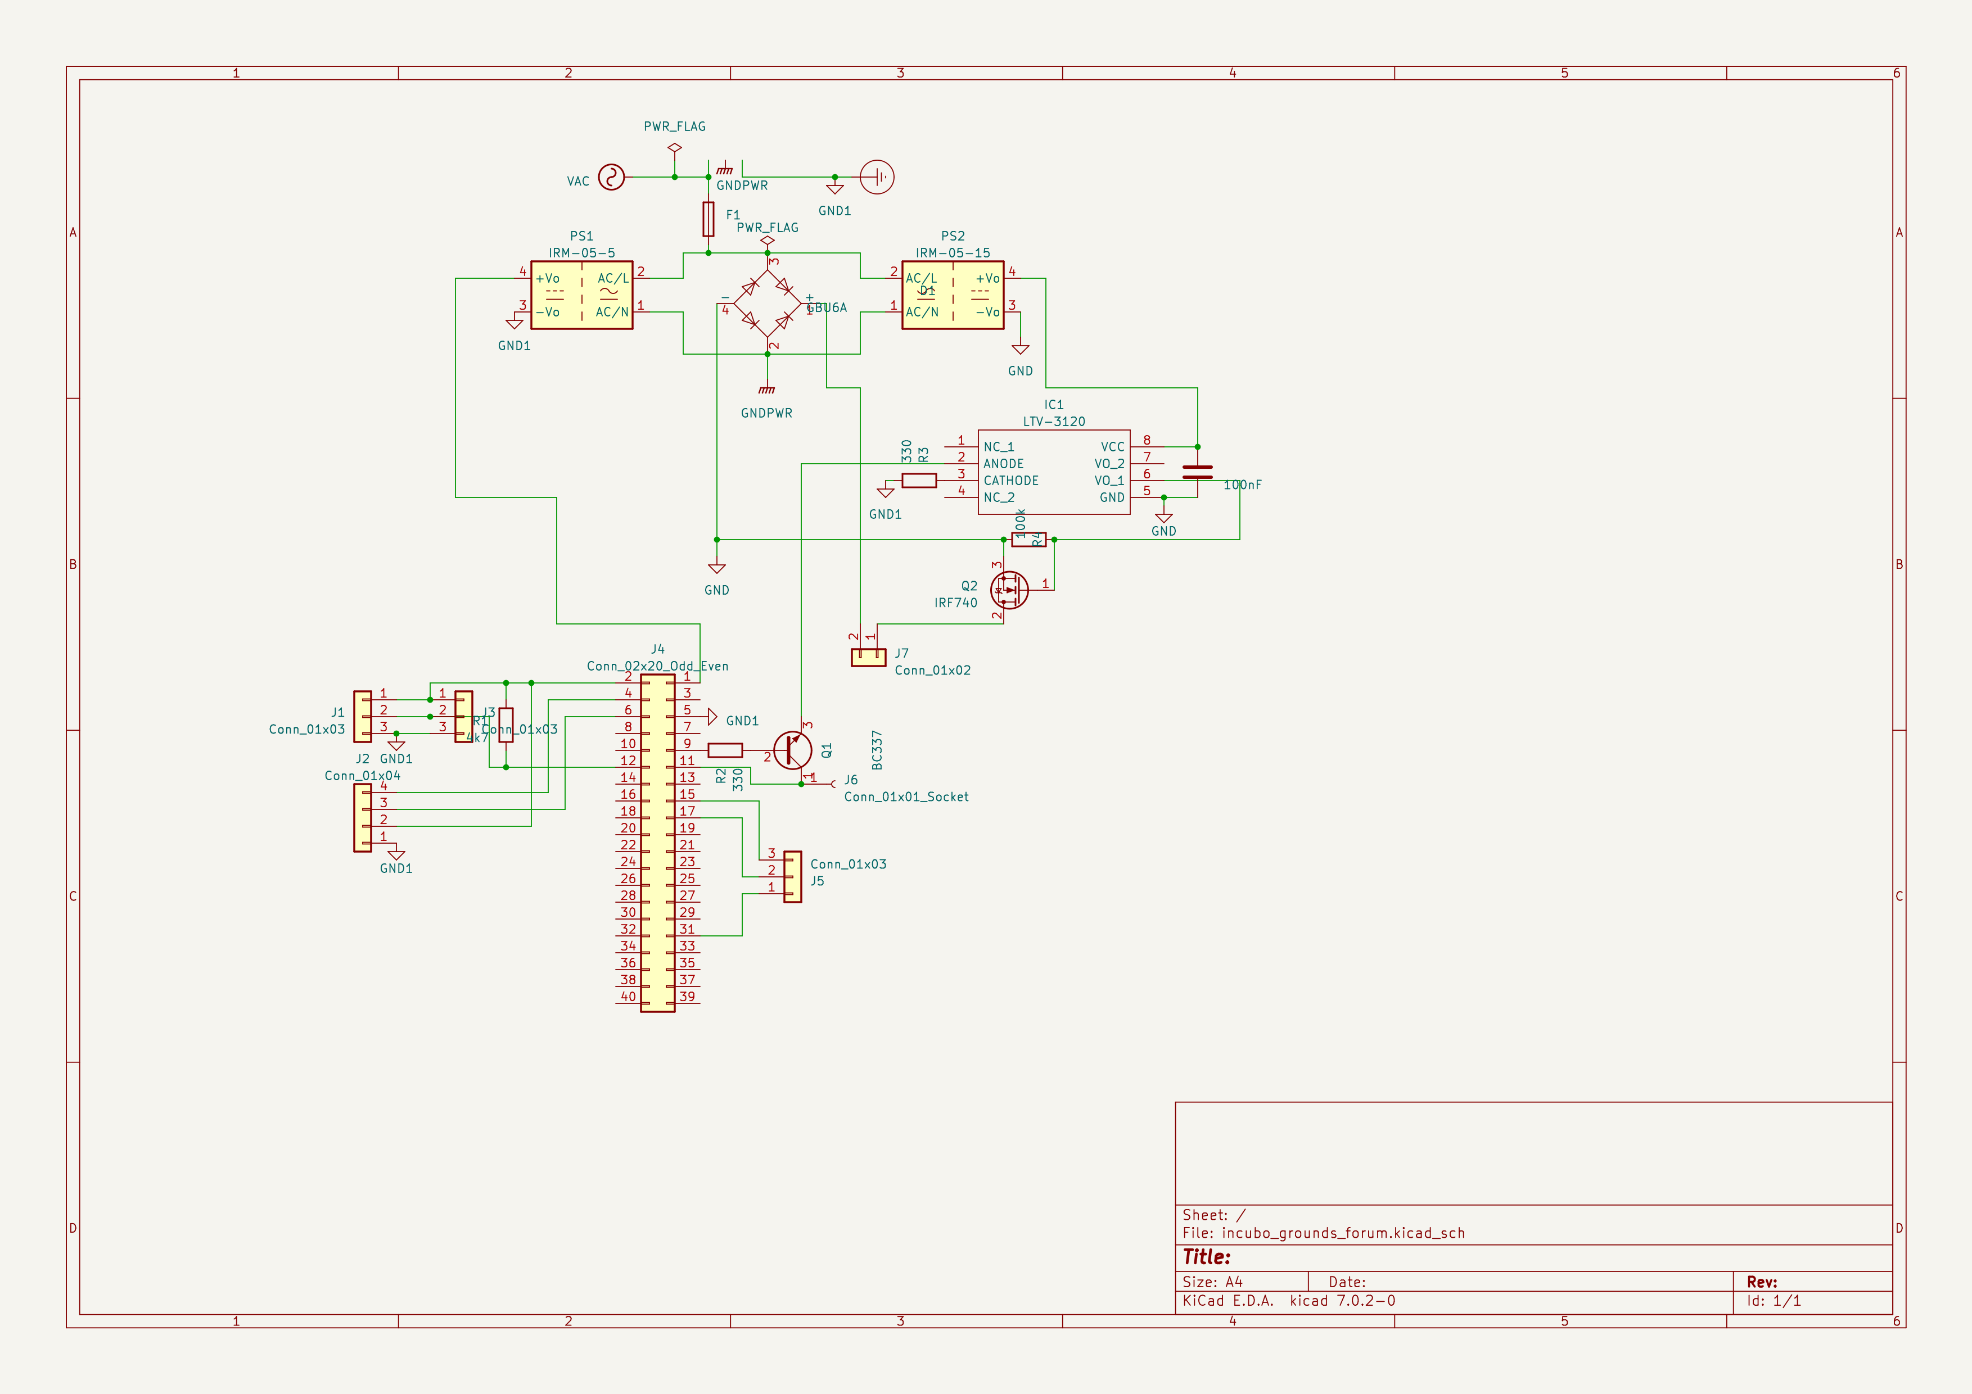
Task: Click the GND1 symbol below J2 pin 1
Action: tap(396, 855)
